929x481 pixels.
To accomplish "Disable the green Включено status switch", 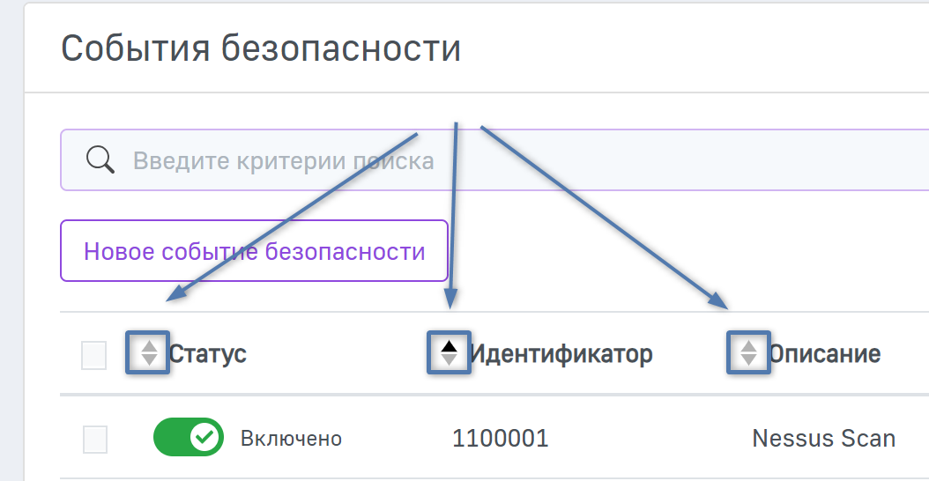I will 188,438.
